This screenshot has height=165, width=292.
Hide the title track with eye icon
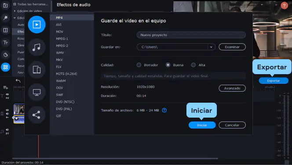tap(7, 94)
